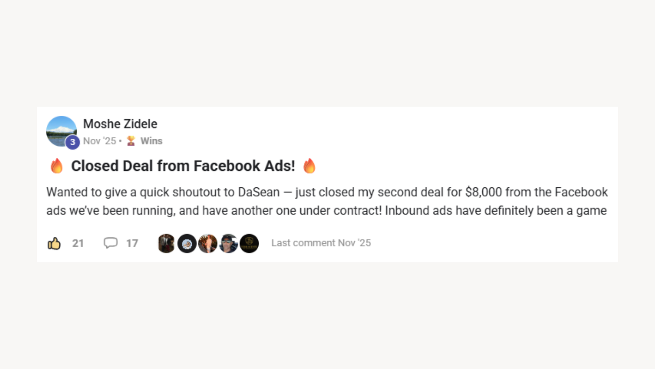This screenshot has height=369, width=655.
Task: Click the trophy icon beside Wins
Action: pyautogui.click(x=131, y=141)
